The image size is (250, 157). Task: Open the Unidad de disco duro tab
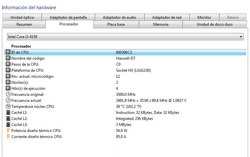[215, 24]
